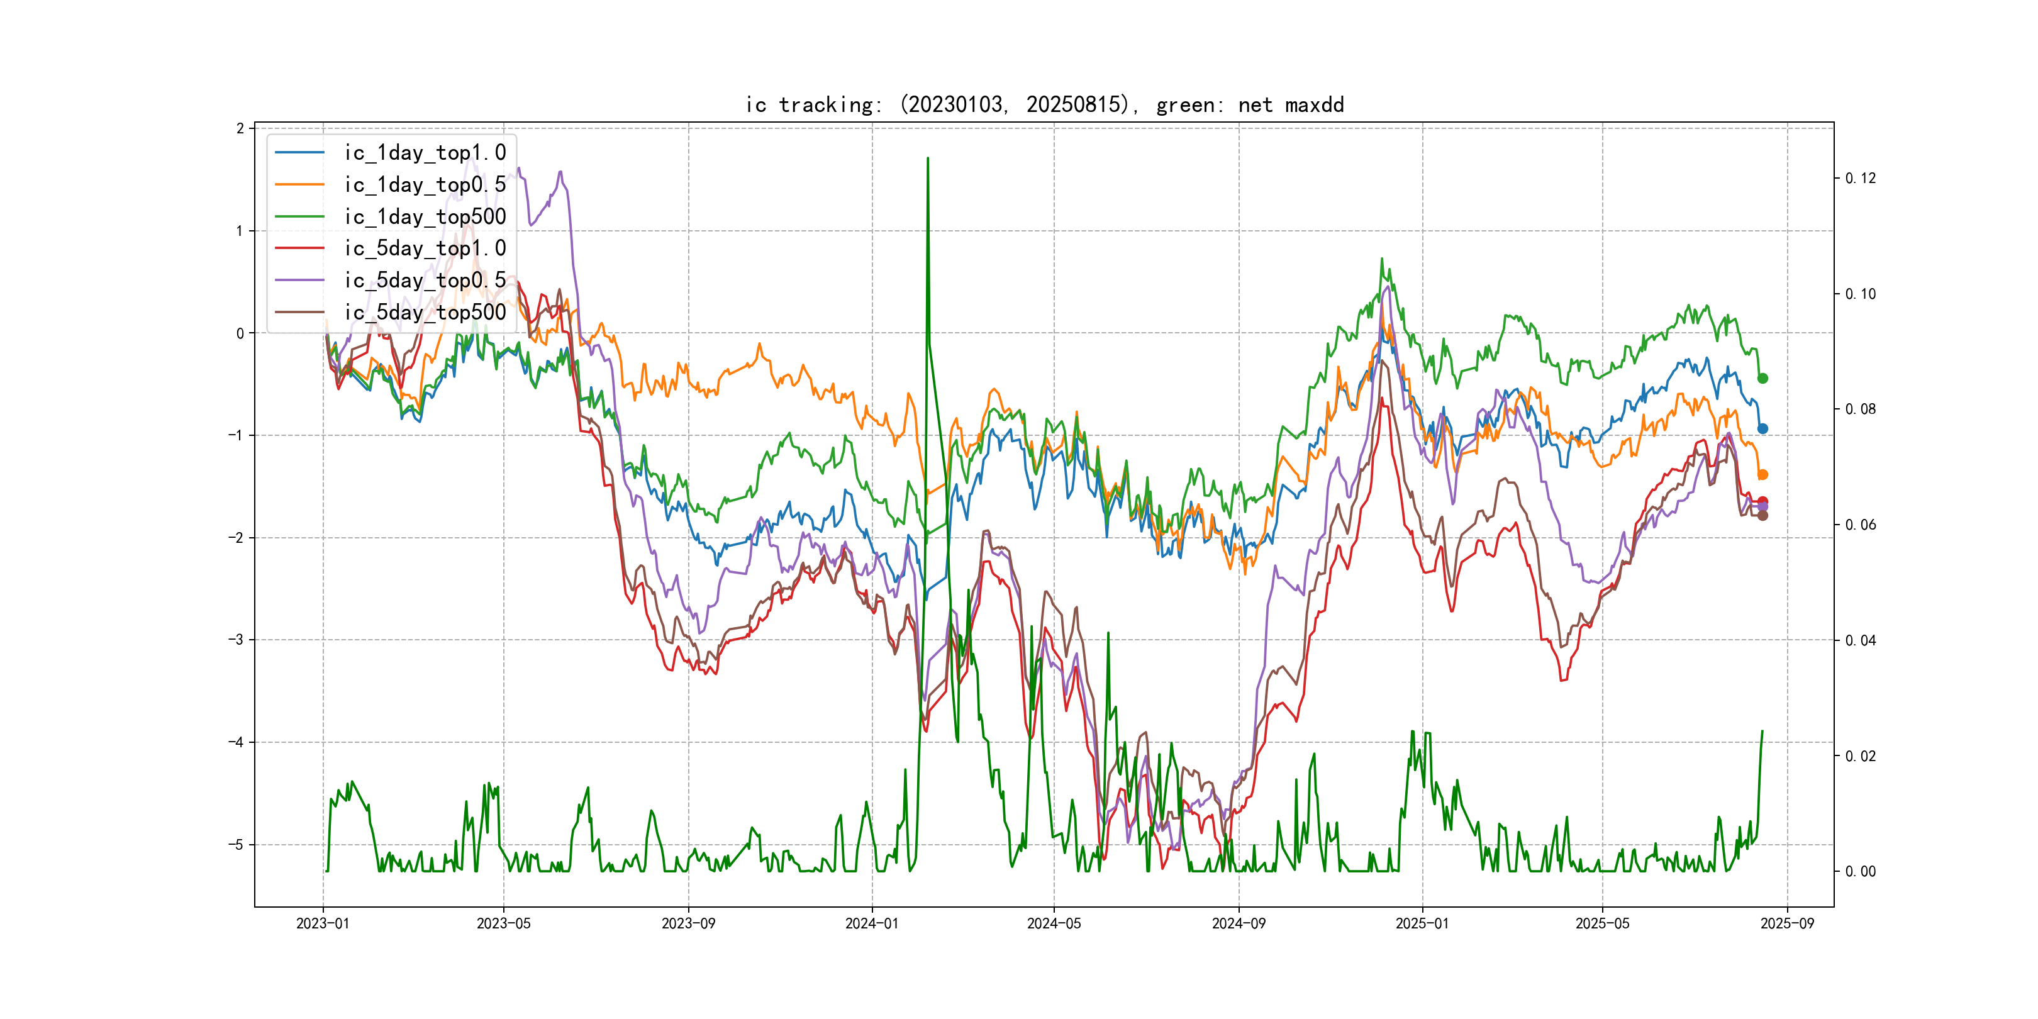Click the 2024-05 x-axis label

[x=1054, y=923]
